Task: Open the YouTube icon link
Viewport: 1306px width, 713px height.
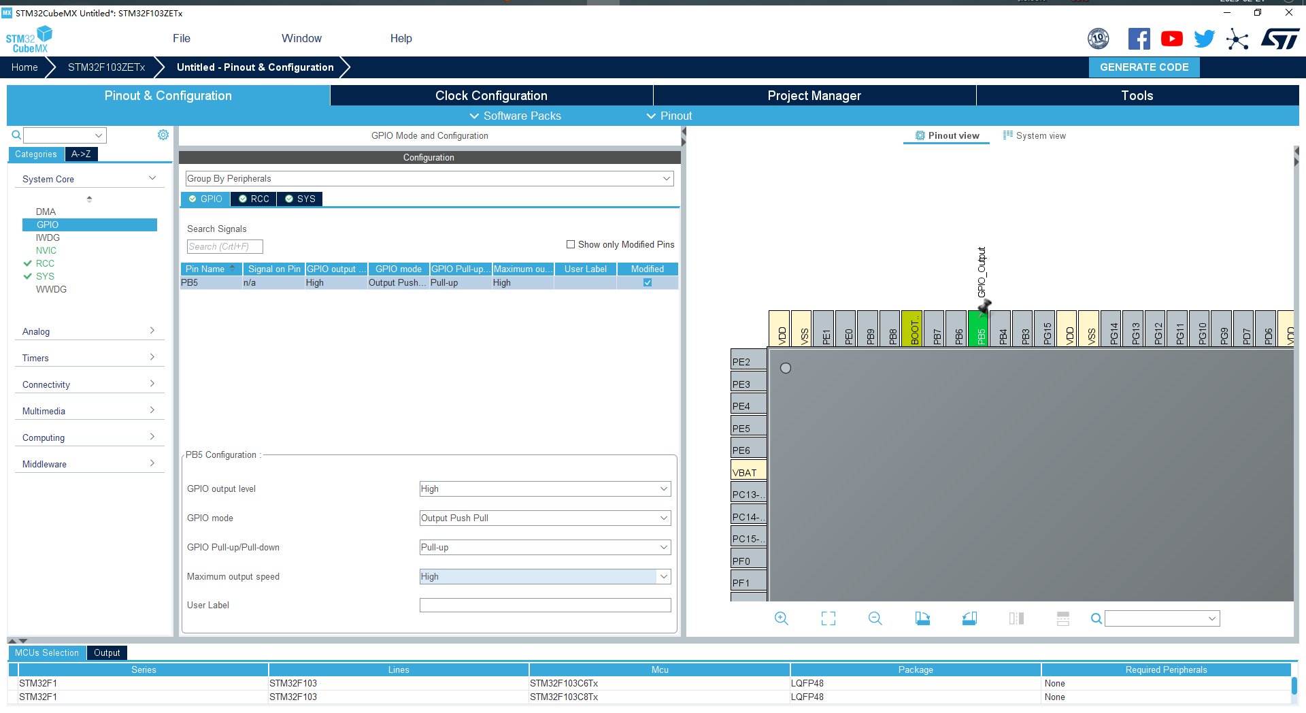Action: point(1171,39)
